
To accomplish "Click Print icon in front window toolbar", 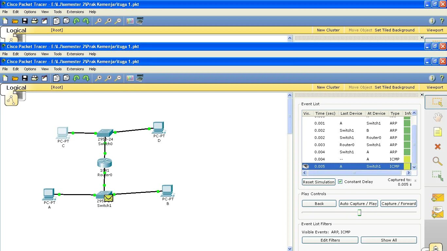I will click(35, 78).
